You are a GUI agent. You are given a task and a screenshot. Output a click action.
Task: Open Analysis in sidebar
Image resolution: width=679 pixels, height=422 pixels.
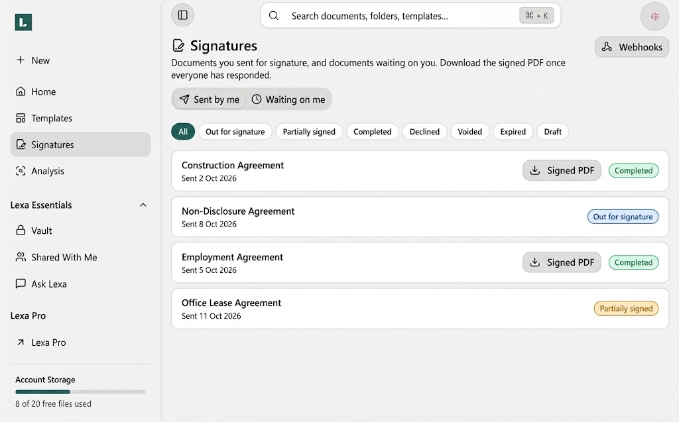80,170
